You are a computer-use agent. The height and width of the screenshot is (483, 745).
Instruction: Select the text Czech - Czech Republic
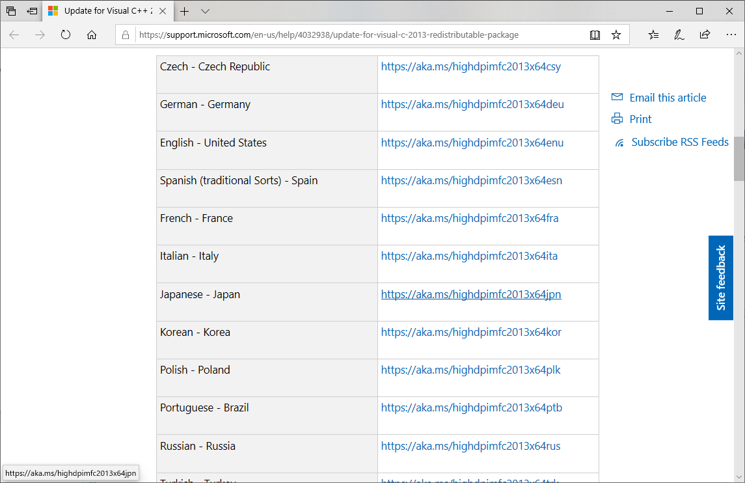coord(215,66)
